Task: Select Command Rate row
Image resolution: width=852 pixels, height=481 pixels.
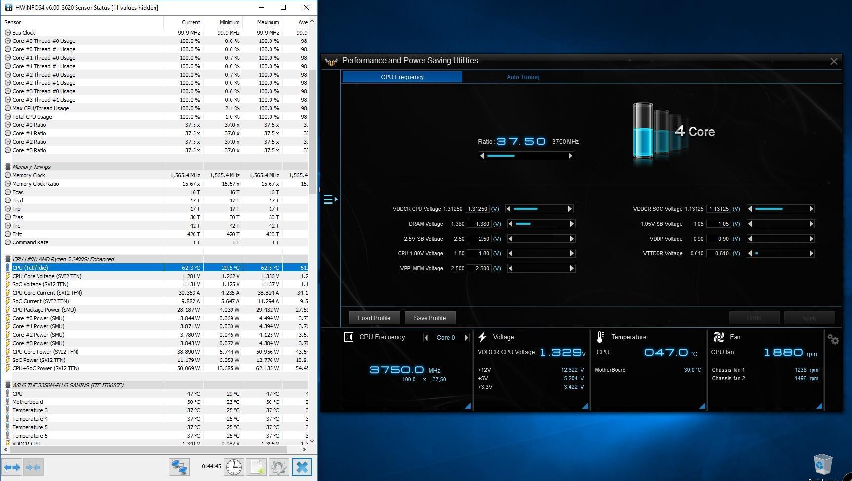Action: pos(155,242)
